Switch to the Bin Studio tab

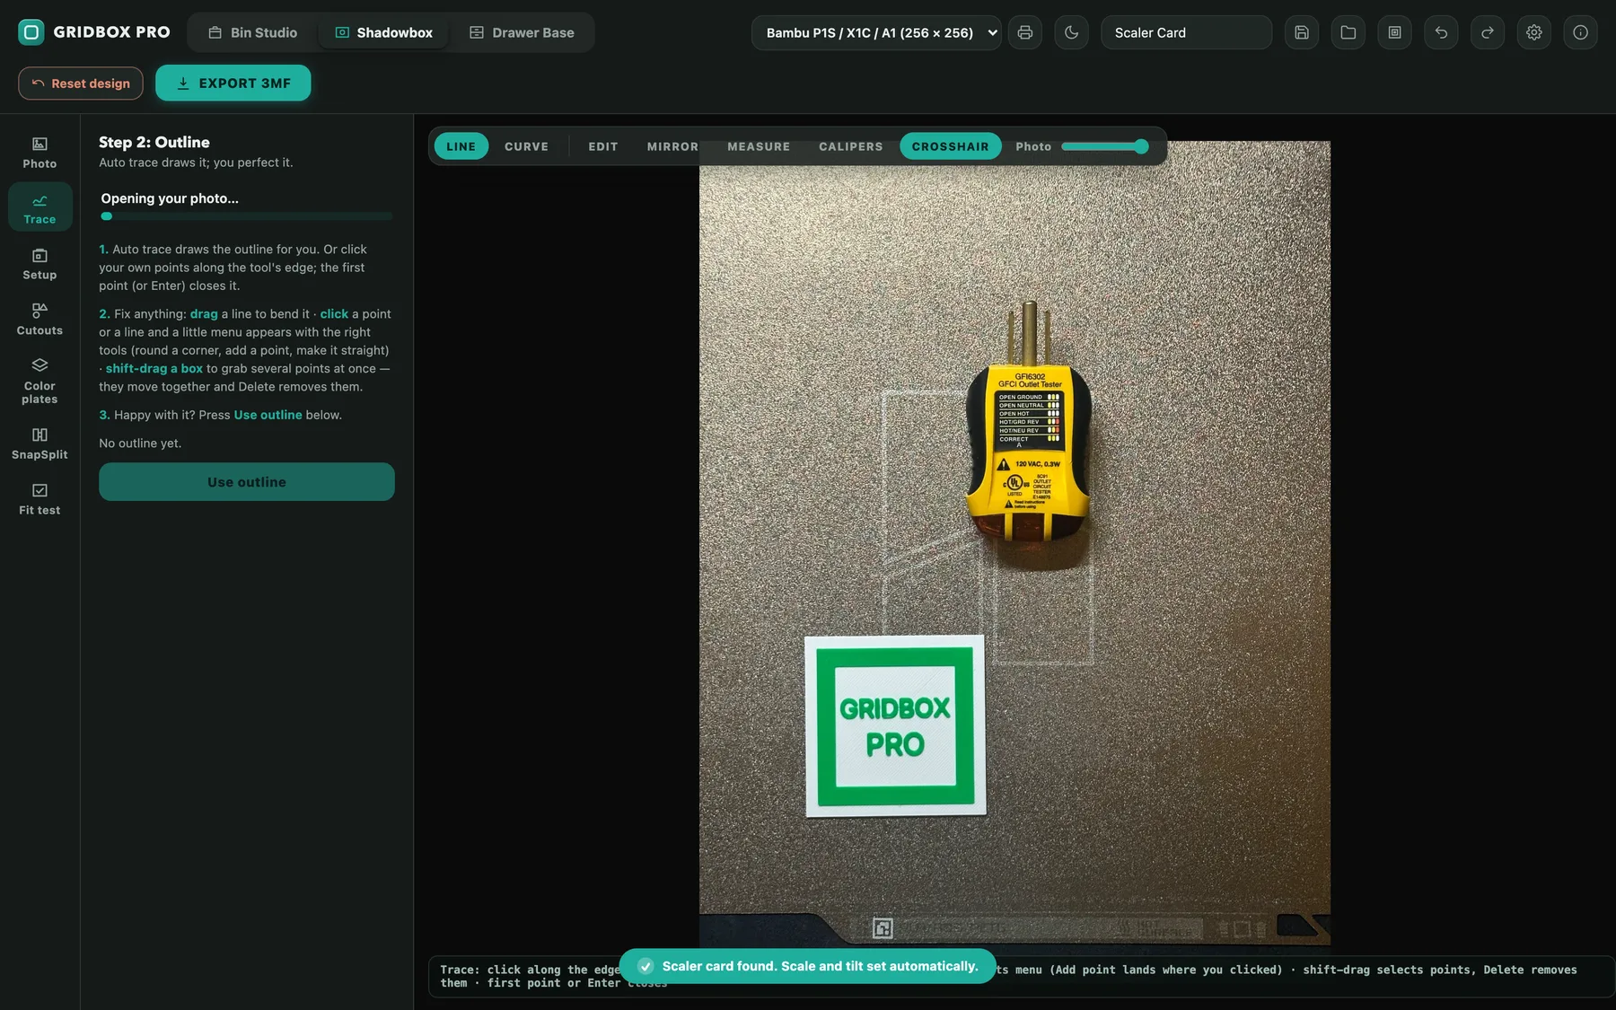(253, 32)
